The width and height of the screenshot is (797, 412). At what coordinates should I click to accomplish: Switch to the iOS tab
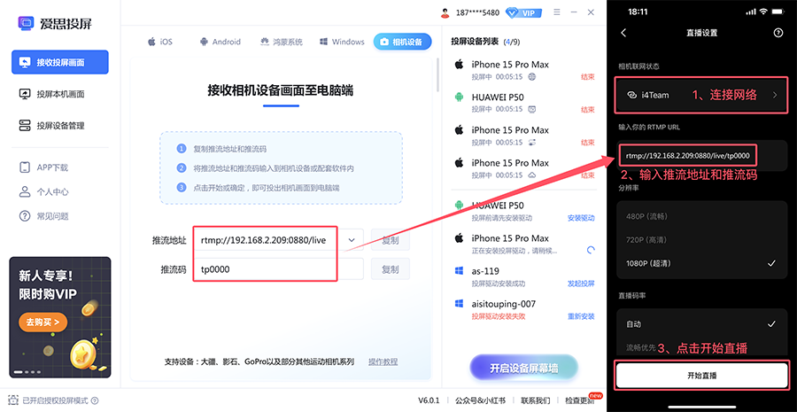(160, 42)
